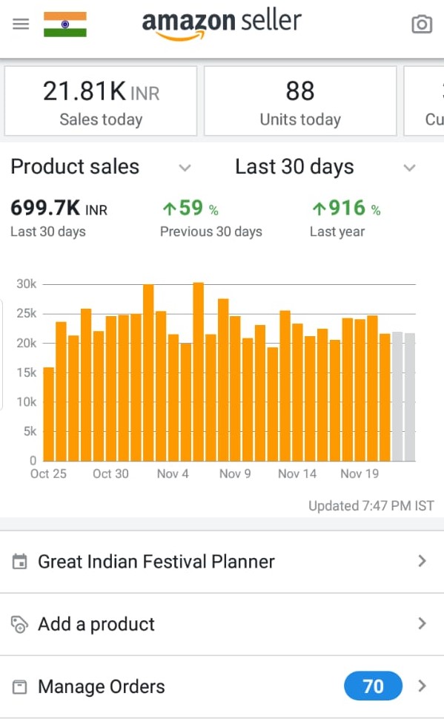This screenshot has height=722, width=444.
Task: Expand the Product sales dropdown
Action: 185,167
